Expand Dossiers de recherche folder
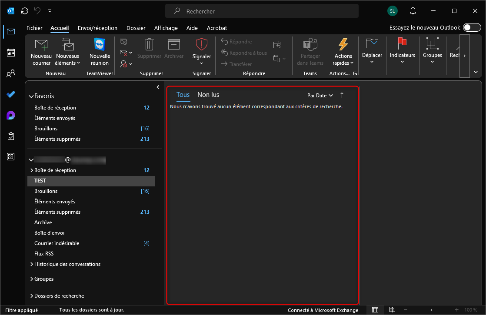The height and width of the screenshot is (315, 486). tap(32, 296)
